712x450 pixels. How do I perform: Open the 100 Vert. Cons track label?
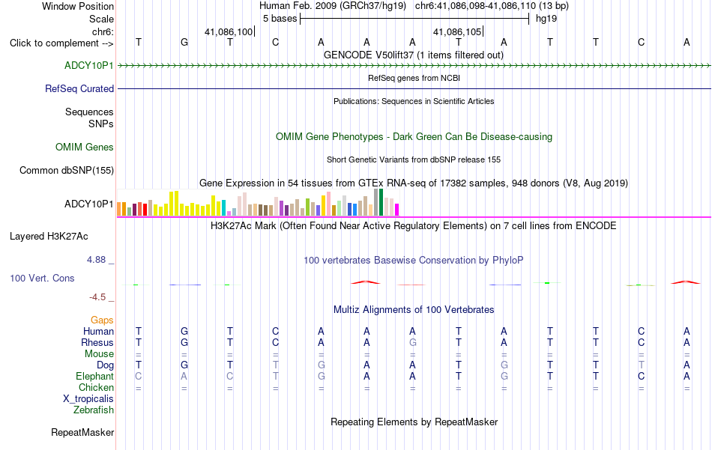42,278
